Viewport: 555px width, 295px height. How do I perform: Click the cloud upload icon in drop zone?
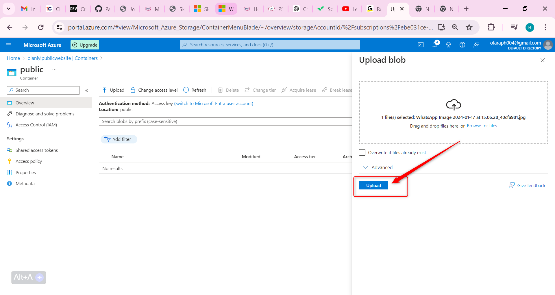(x=454, y=105)
